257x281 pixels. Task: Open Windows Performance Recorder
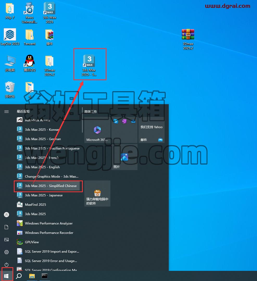tap(48, 233)
